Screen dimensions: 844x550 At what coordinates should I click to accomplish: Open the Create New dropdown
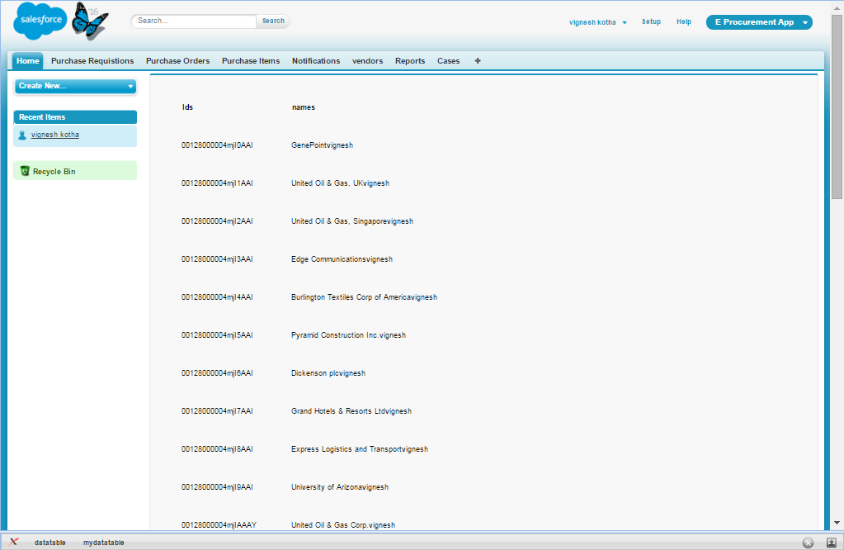pyautogui.click(x=74, y=86)
